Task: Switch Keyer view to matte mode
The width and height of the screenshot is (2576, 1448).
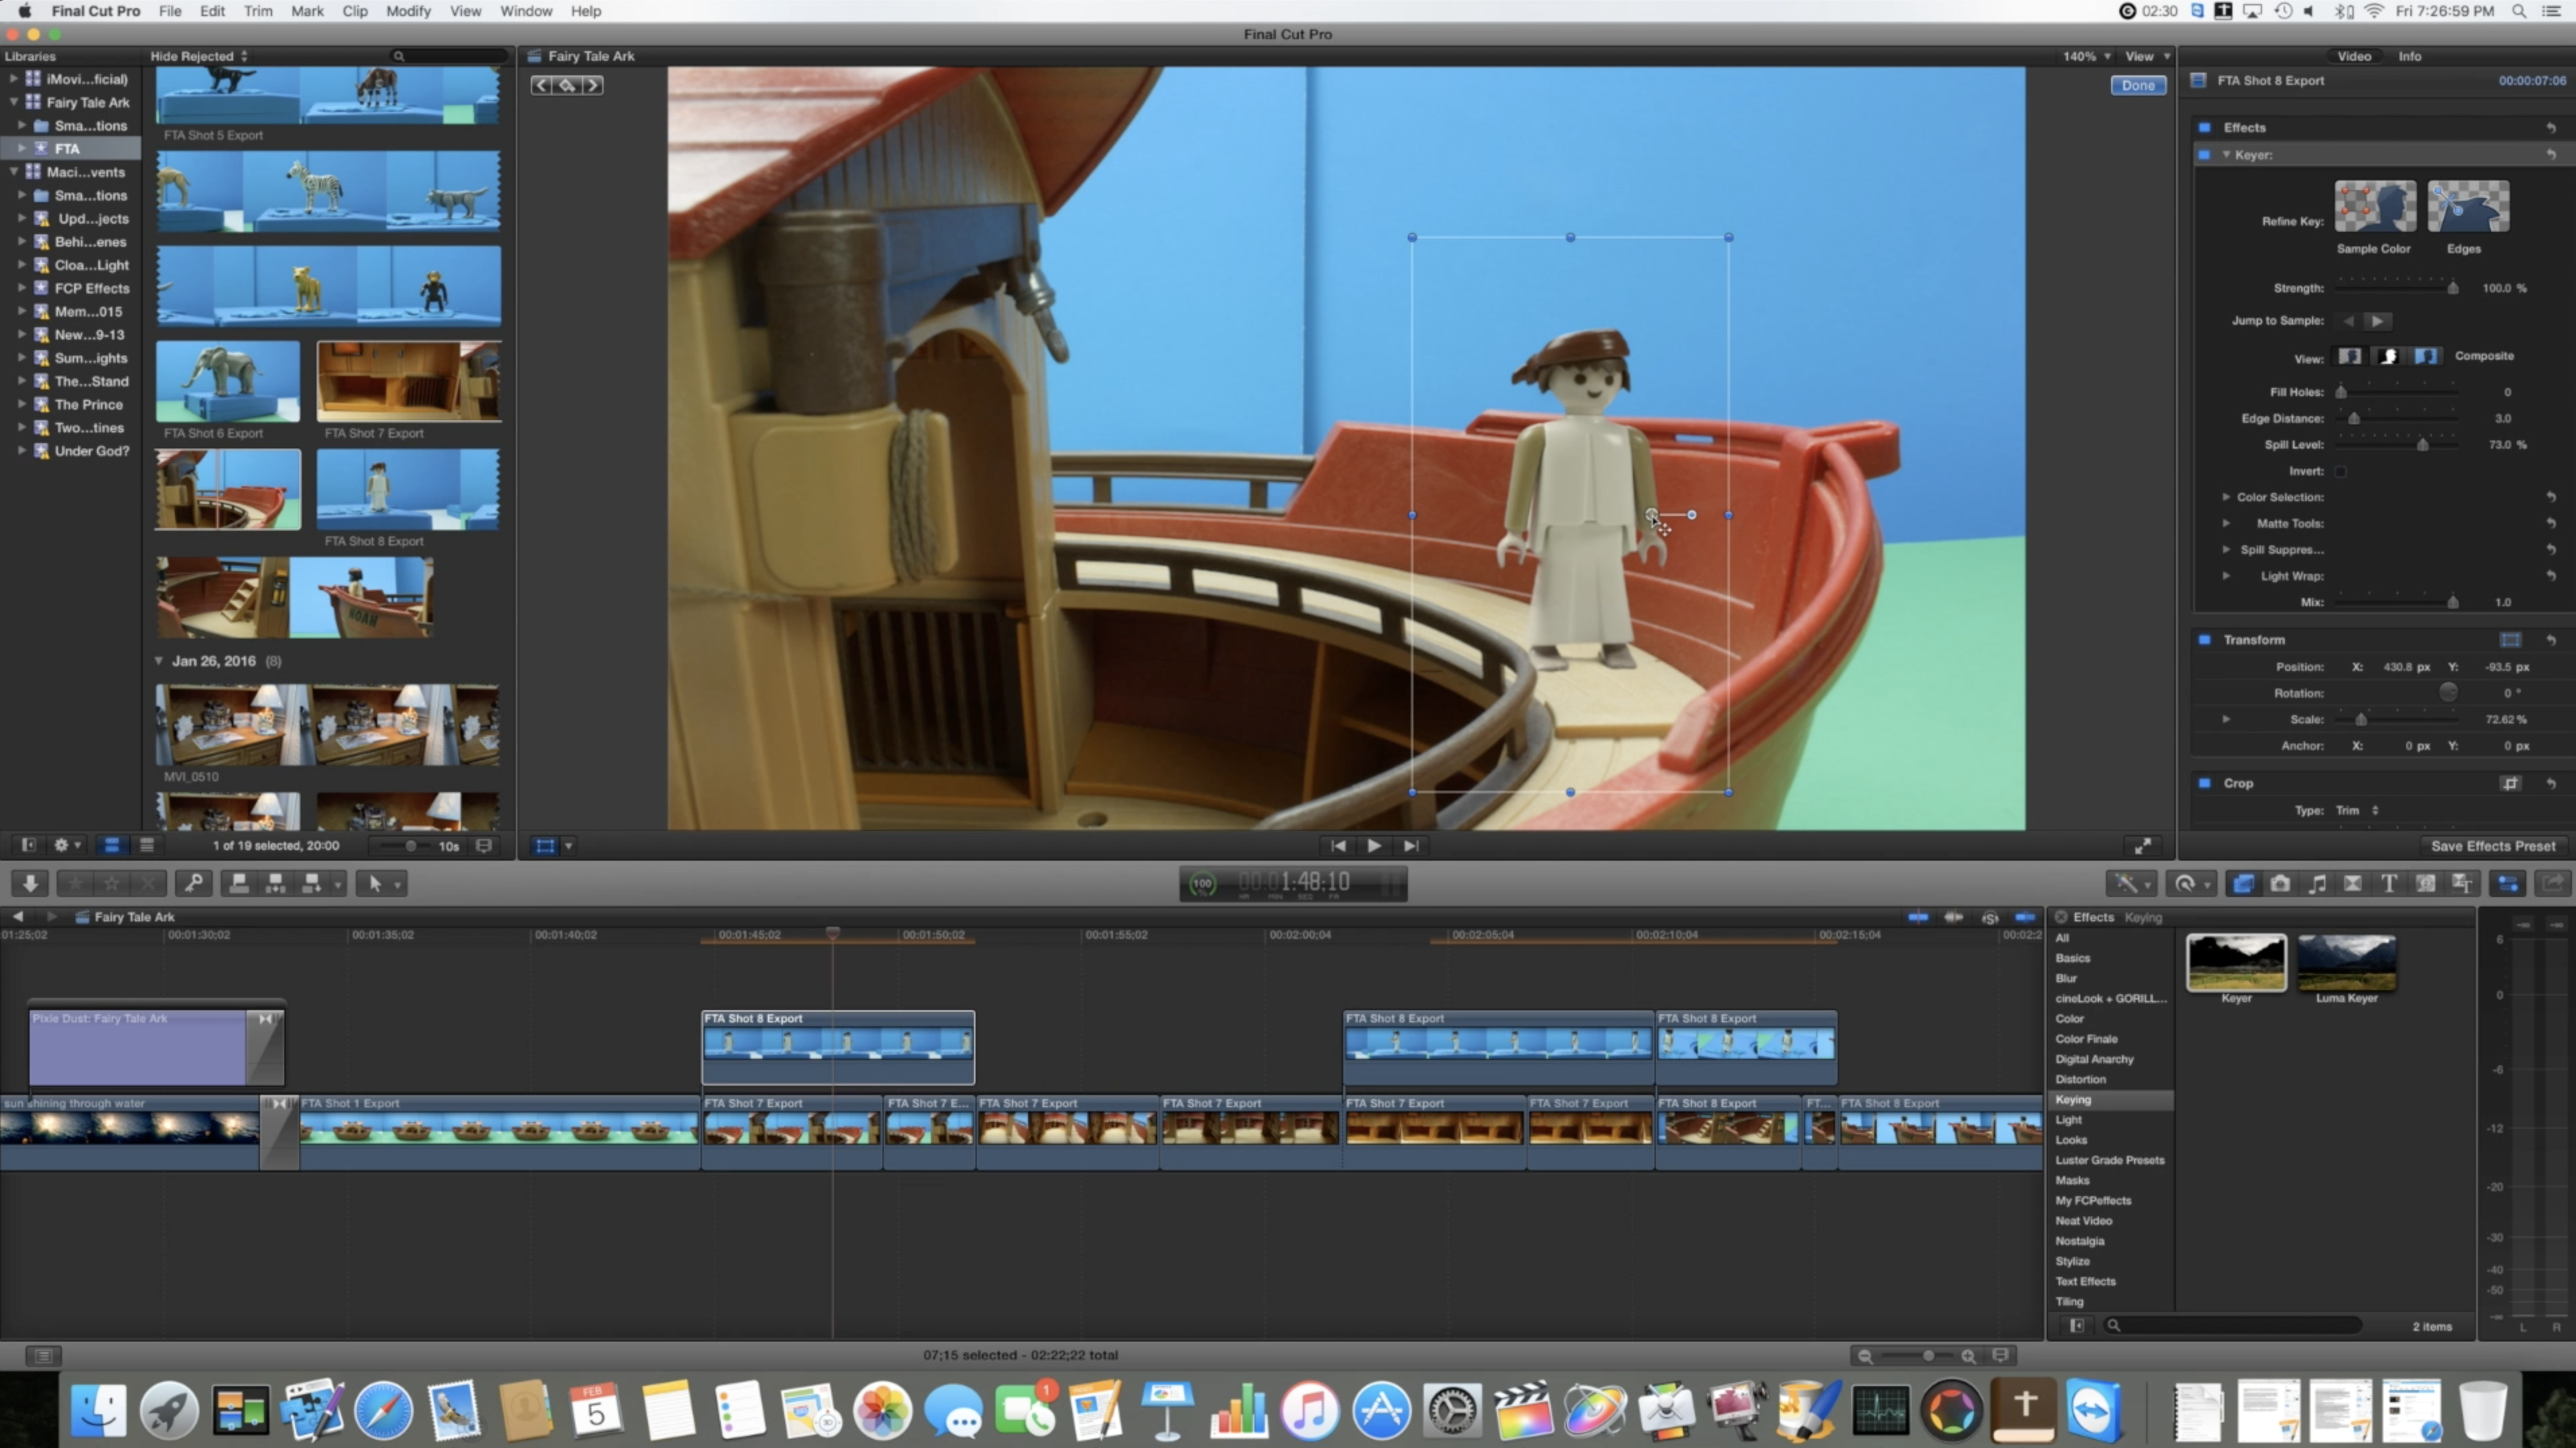Action: [x=2389, y=357]
